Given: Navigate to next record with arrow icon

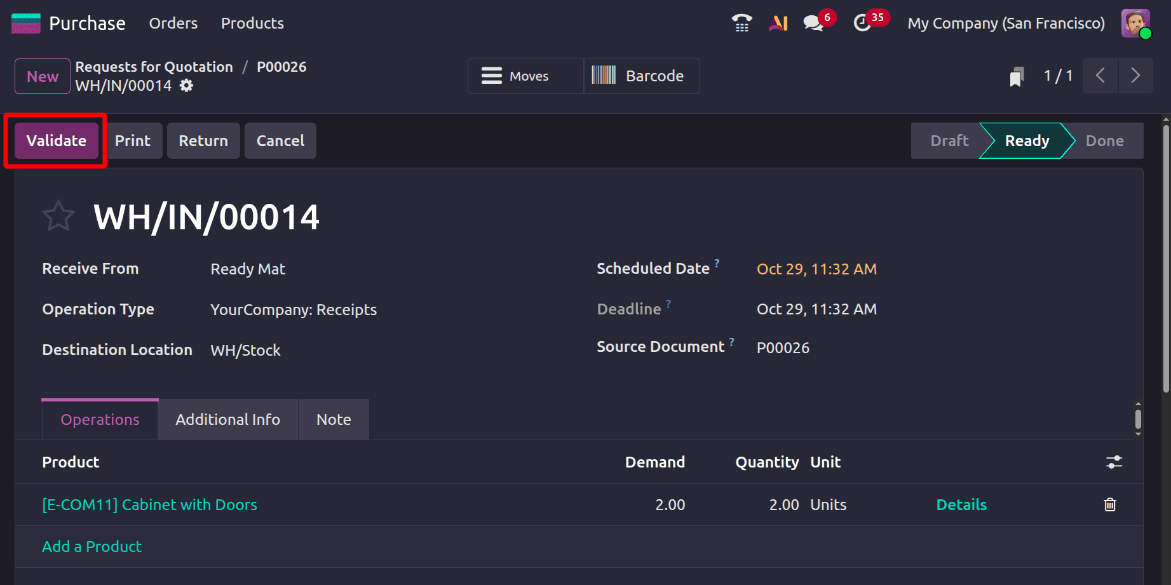Looking at the screenshot, I should tap(1136, 76).
